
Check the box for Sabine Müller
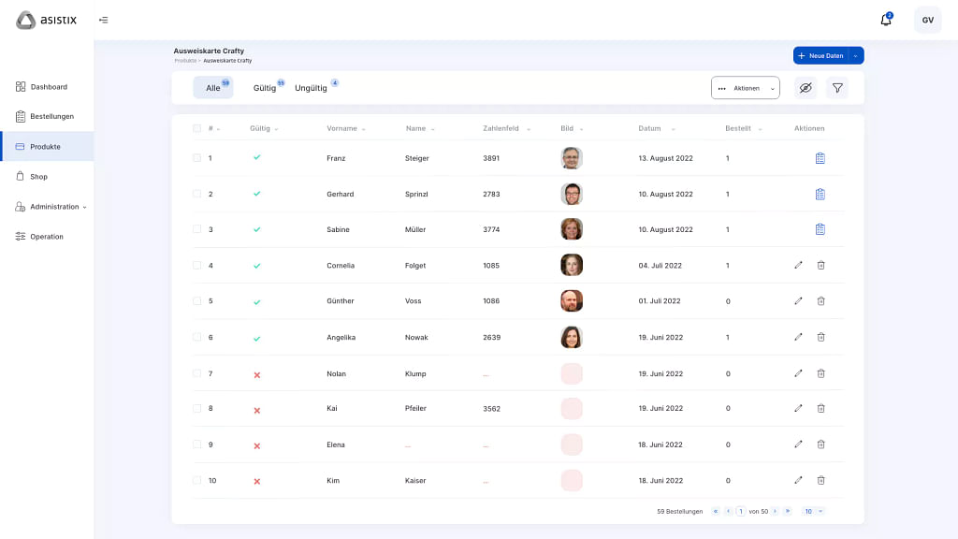pyautogui.click(x=196, y=229)
